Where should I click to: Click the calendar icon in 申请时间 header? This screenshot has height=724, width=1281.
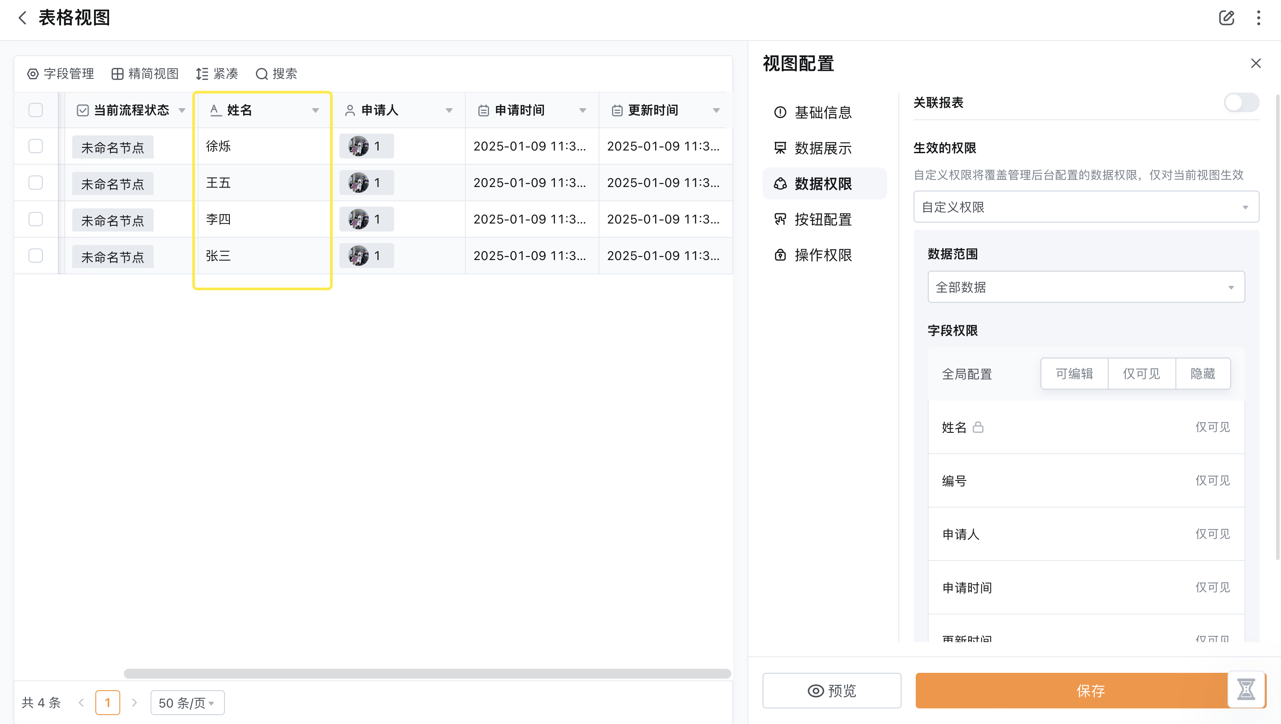click(x=483, y=110)
